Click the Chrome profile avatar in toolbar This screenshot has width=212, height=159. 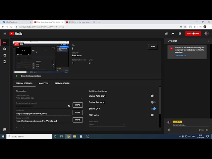205,27
